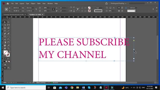Open the Printing and Proofing workspace dropdown

[x=118, y=3]
